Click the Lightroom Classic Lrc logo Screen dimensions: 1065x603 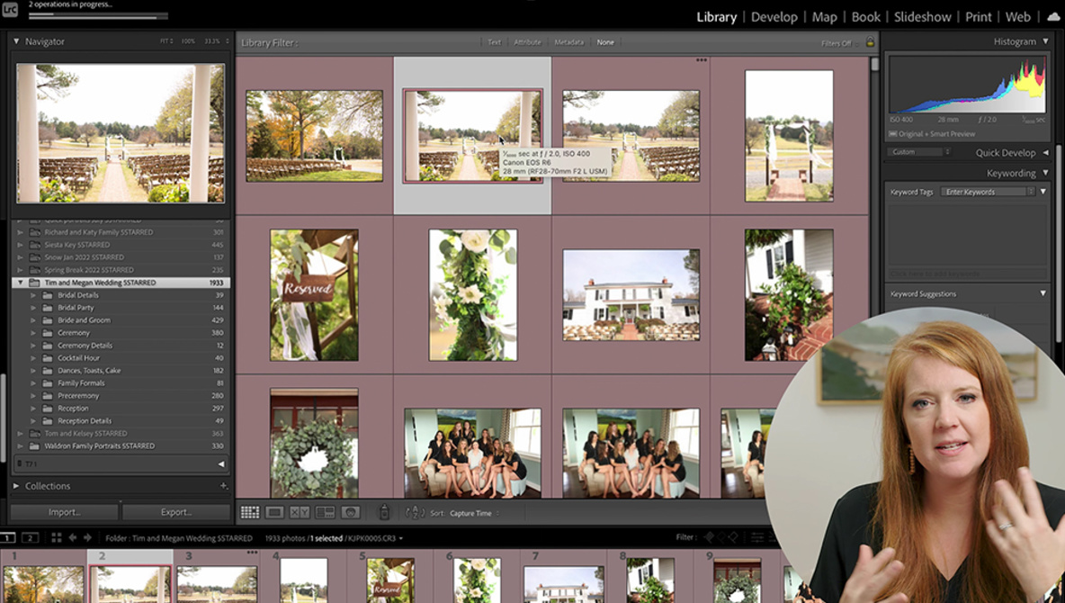click(10, 10)
